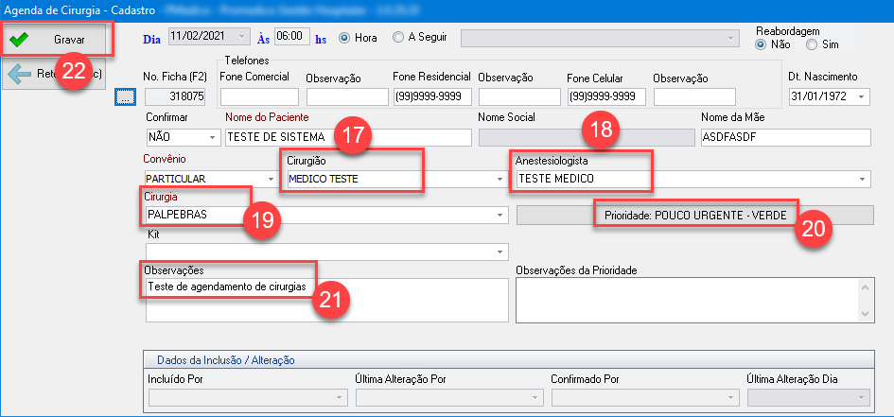The width and height of the screenshot is (894, 417).
Task: Select the Hora radio button
Action: coord(344,38)
